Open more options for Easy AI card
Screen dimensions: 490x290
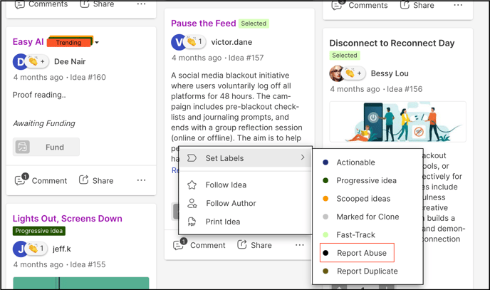(x=141, y=180)
